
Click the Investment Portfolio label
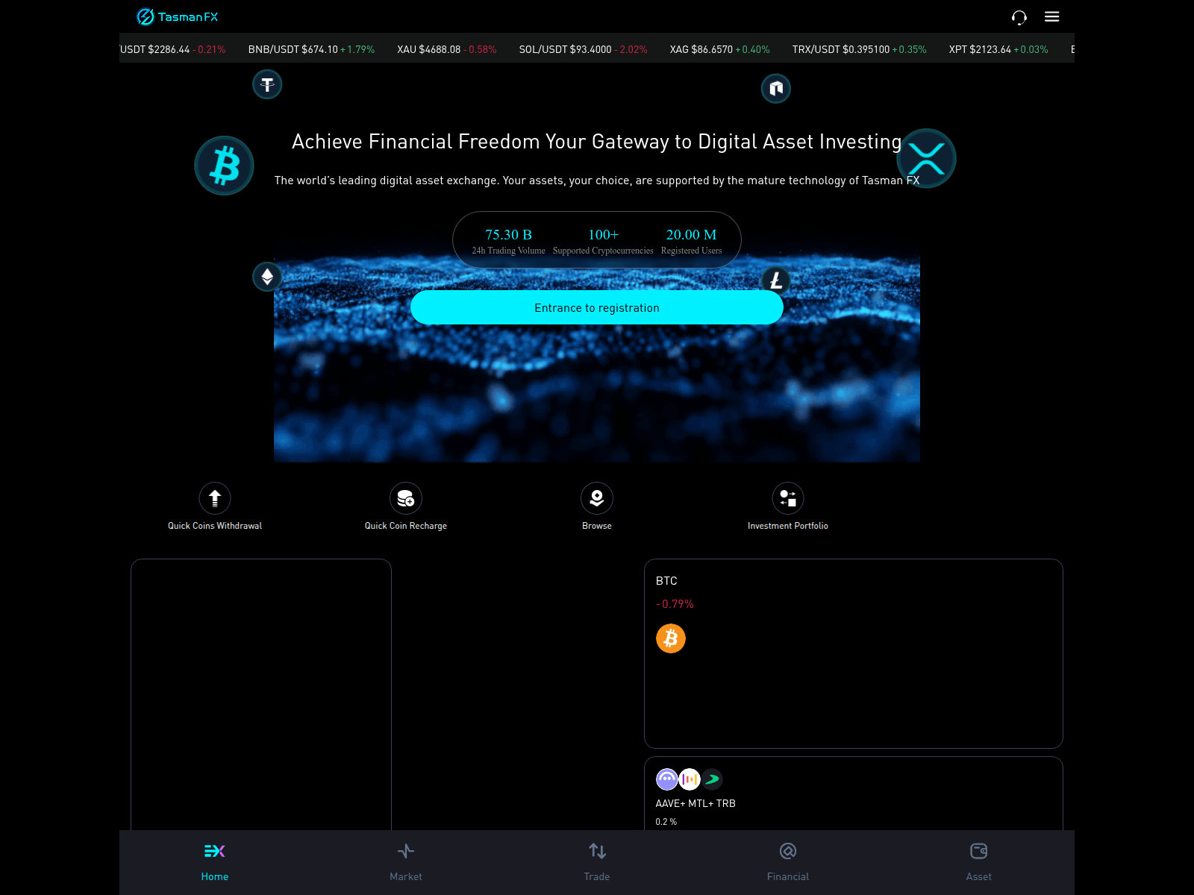coord(788,526)
